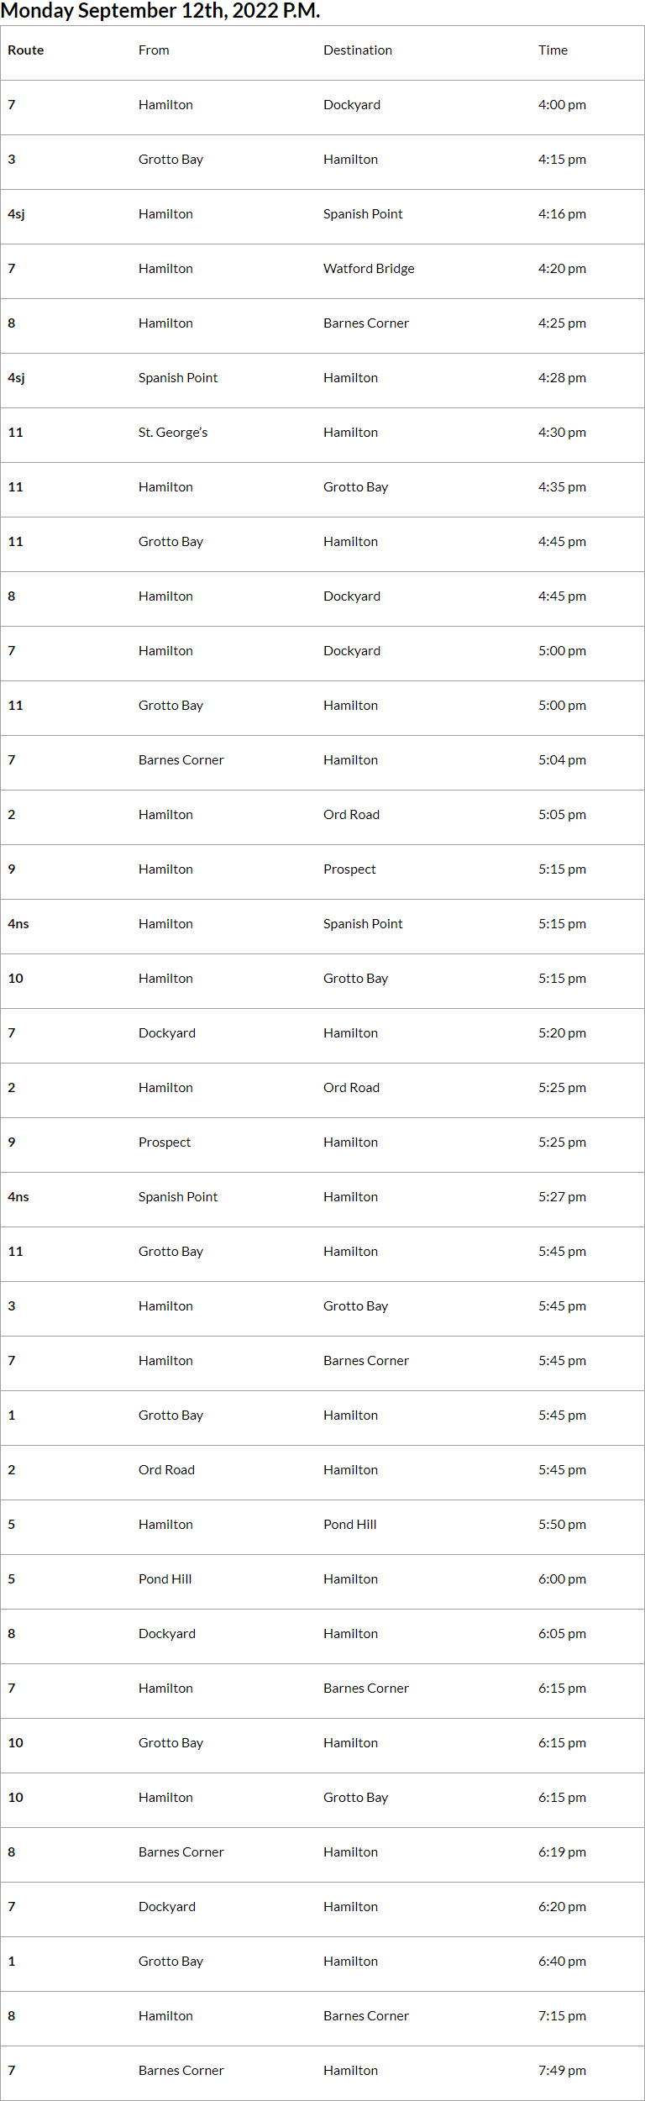Viewport: 645px width, 2101px height.
Task: Click the 4:16 pm time cell
Action: coord(562,214)
